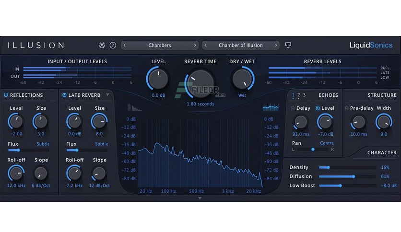Click the 93.0 ms delay value

tap(301, 134)
